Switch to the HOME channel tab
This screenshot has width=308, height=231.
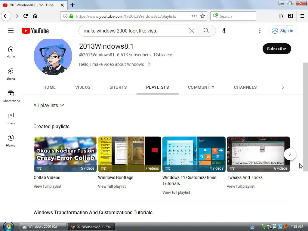[x=50, y=87]
